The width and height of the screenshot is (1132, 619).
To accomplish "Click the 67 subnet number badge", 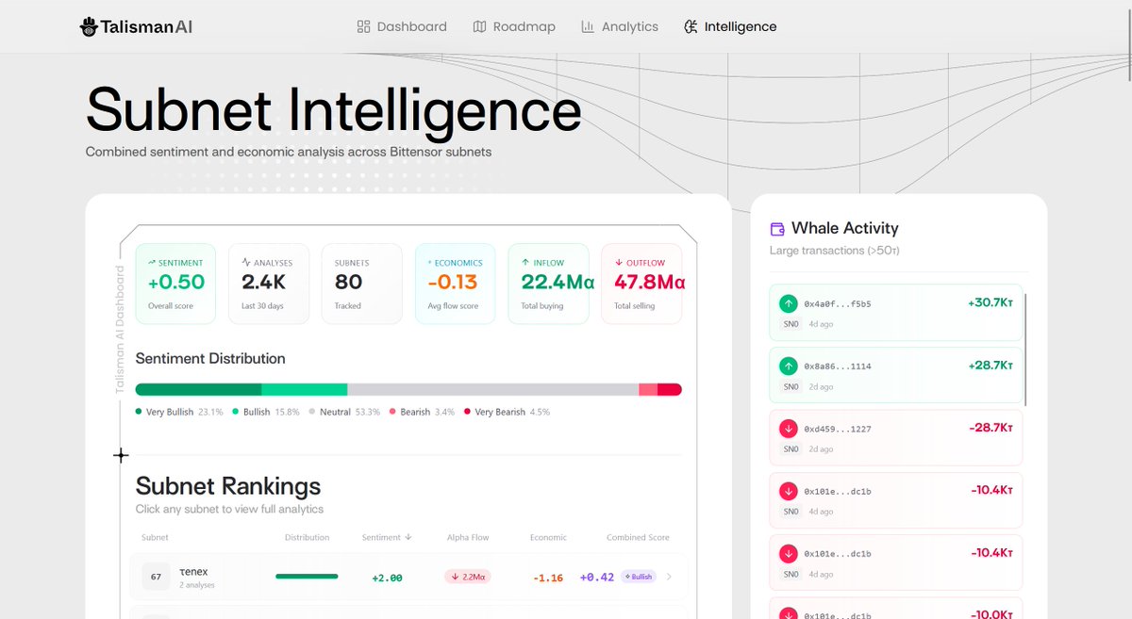I will [x=156, y=577].
